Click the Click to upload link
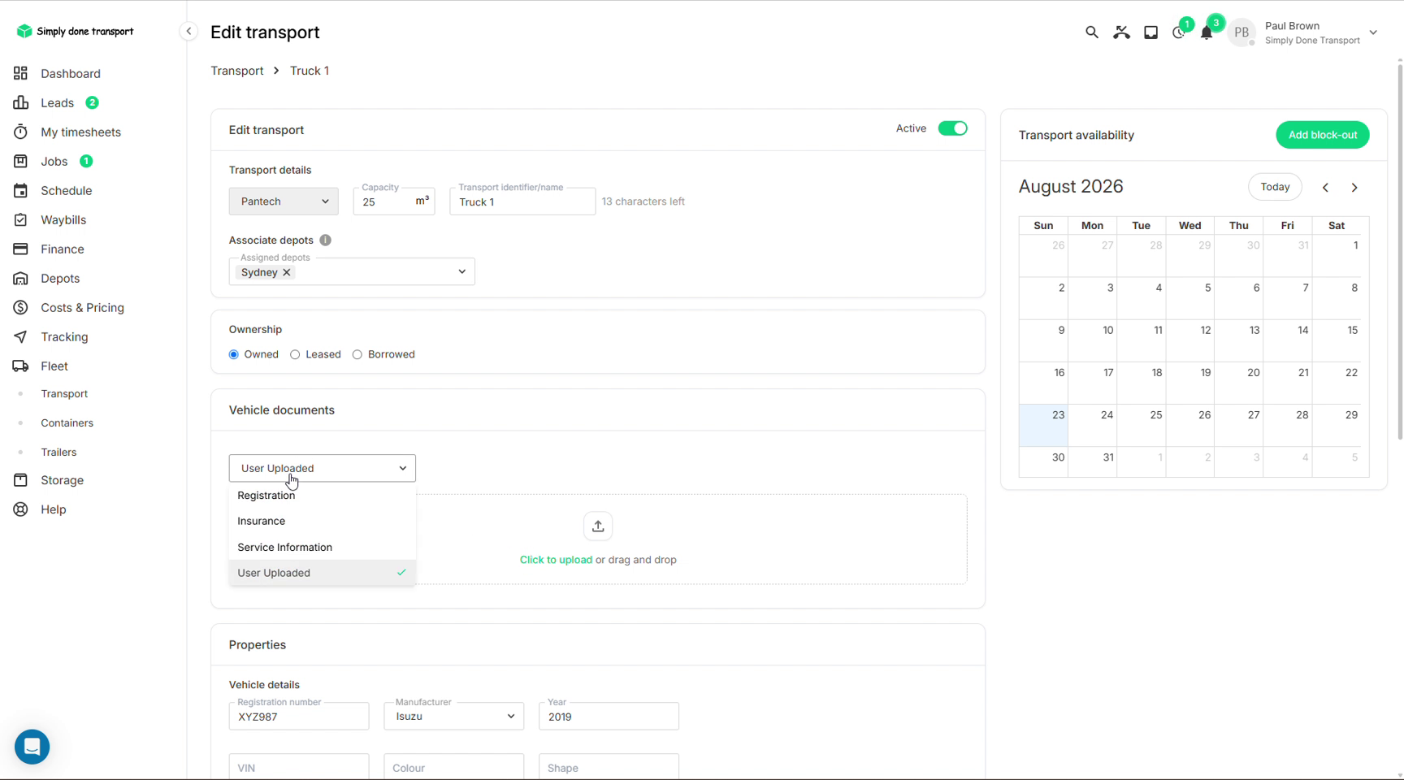 click(x=556, y=560)
